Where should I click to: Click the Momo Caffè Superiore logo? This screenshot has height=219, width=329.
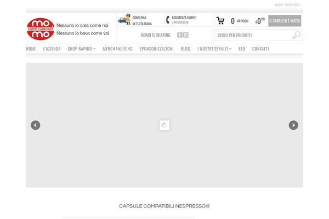pos(41,29)
